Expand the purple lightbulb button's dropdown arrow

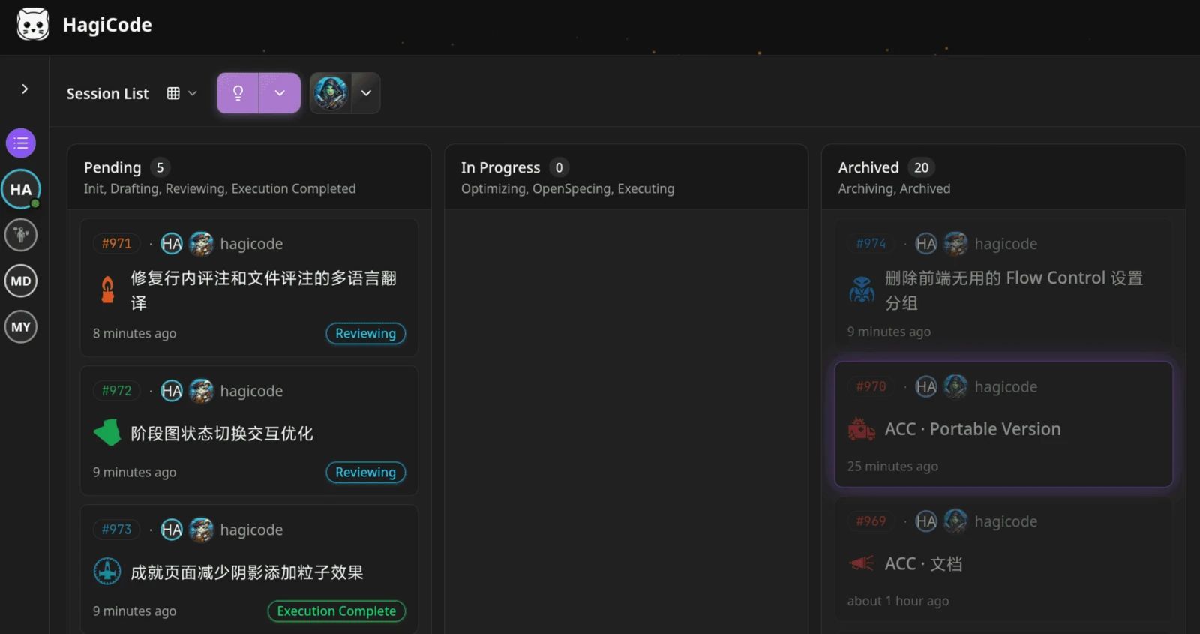pos(280,93)
